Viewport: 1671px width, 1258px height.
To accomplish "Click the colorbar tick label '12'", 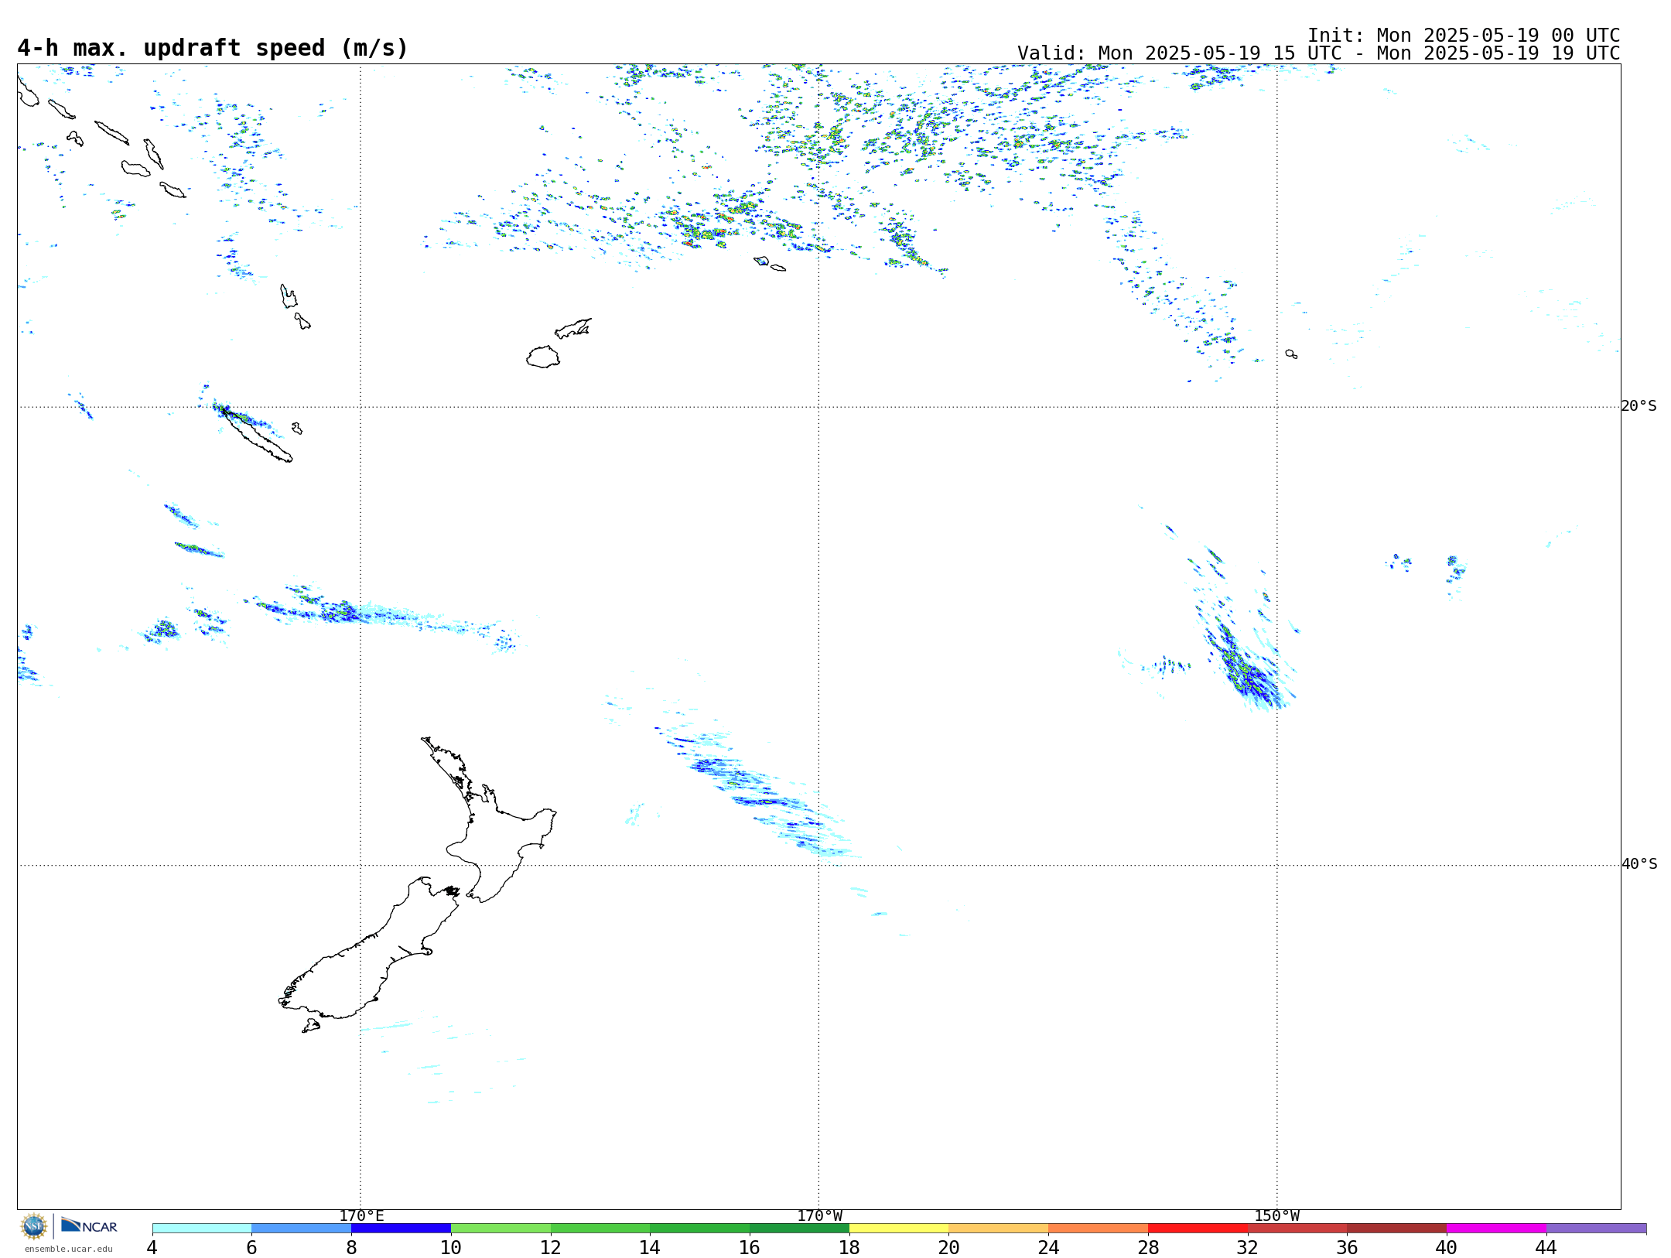I will [551, 1247].
